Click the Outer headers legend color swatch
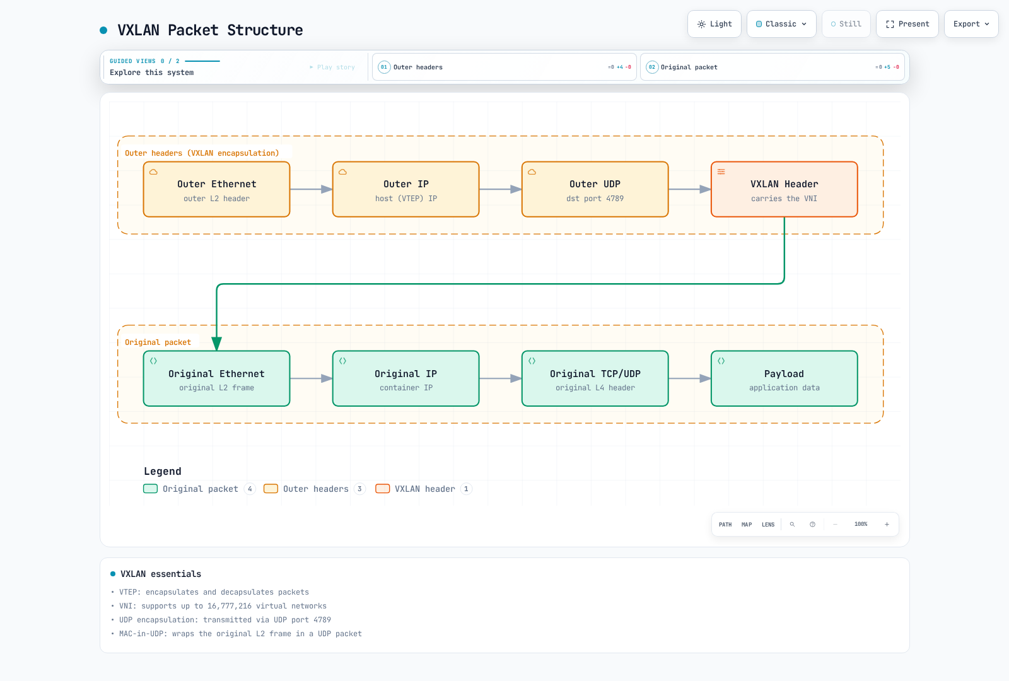This screenshot has width=1009, height=681. point(271,489)
